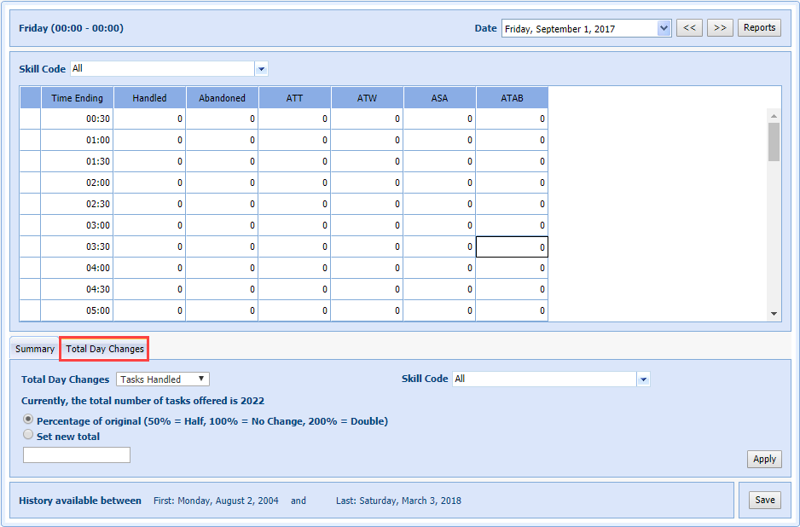Expand top Skill Code combo box

click(261, 68)
